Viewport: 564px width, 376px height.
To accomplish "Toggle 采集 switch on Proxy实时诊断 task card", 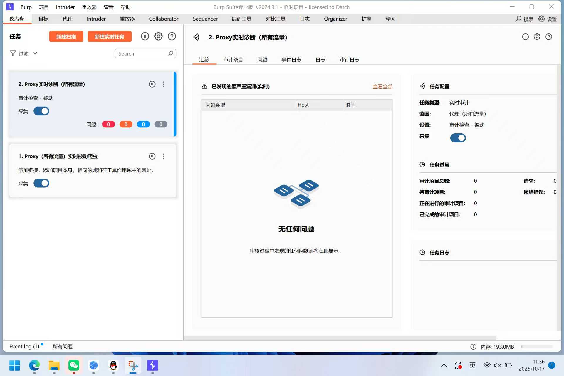I will pos(41,111).
